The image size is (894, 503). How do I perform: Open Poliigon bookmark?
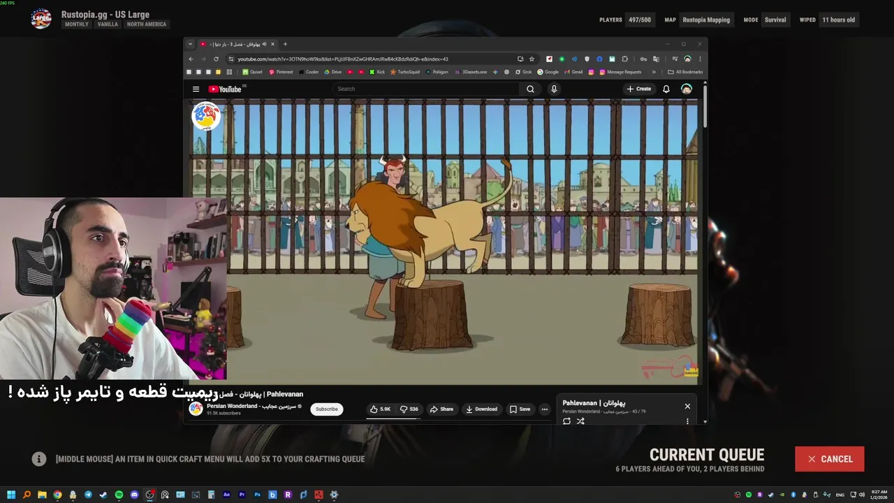437,72
